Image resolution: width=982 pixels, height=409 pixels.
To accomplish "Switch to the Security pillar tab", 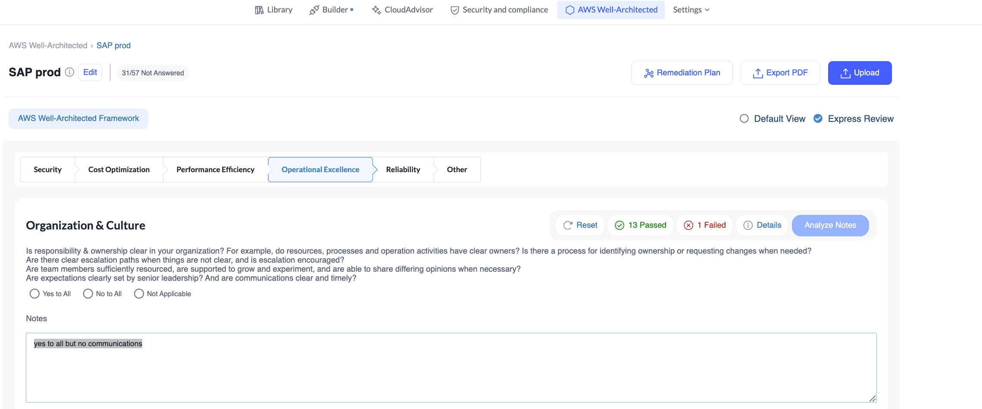I will coord(48,170).
